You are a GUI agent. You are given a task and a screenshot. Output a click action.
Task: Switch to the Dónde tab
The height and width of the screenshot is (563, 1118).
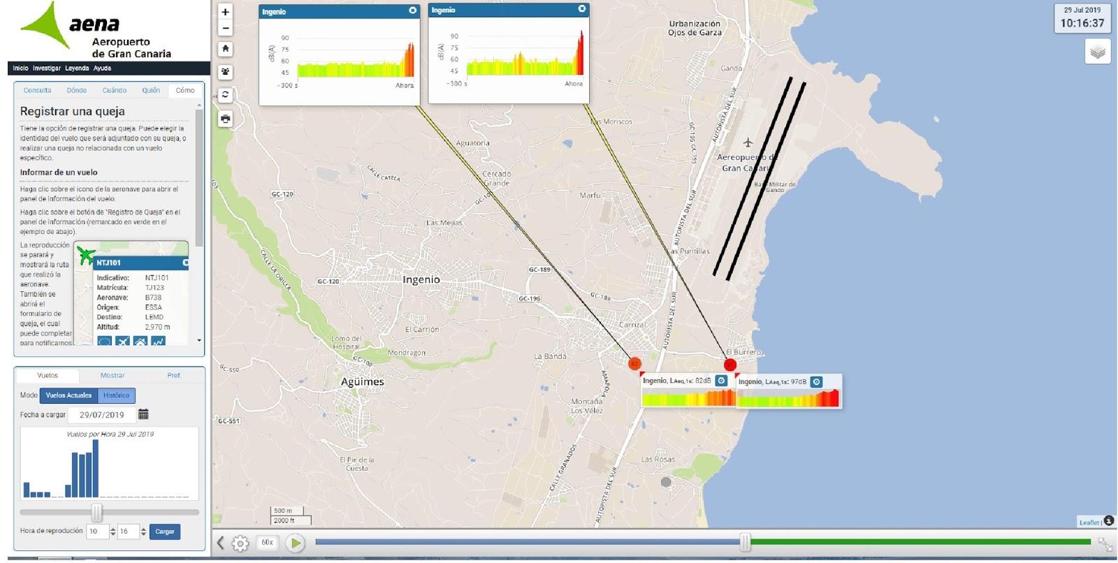click(77, 90)
